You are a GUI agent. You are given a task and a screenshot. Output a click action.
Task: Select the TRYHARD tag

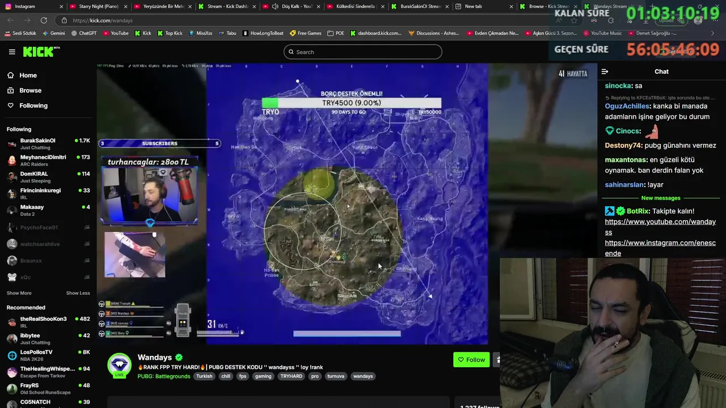291,376
